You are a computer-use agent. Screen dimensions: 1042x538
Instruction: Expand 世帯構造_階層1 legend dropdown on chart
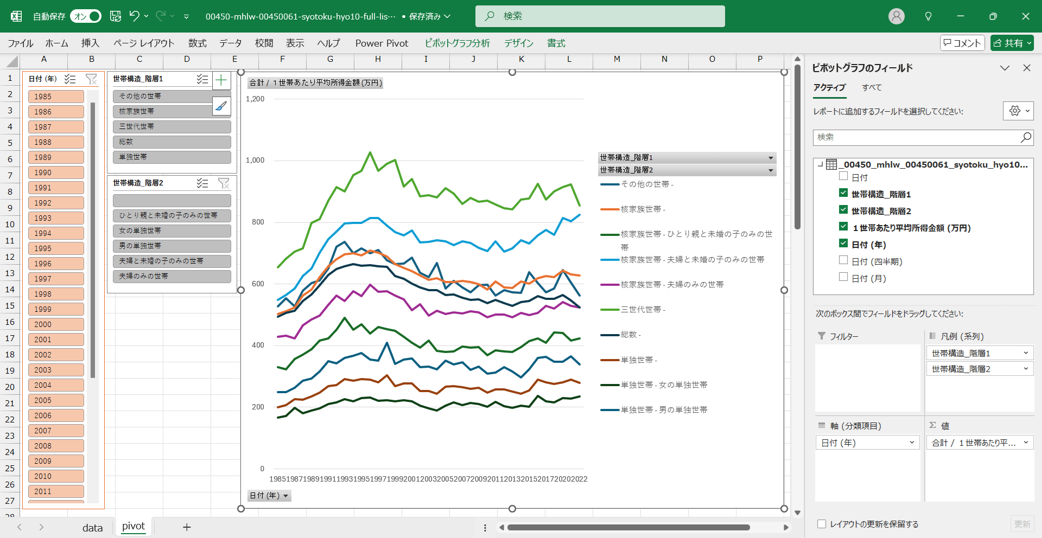click(x=771, y=158)
